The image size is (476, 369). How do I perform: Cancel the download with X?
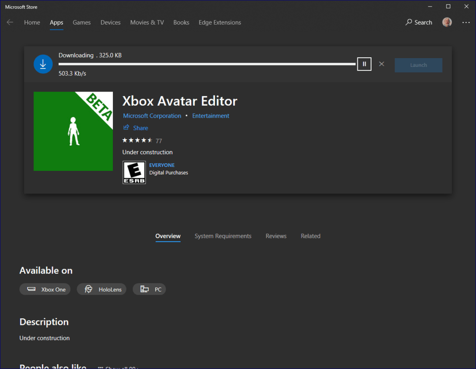(x=382, y=64)
